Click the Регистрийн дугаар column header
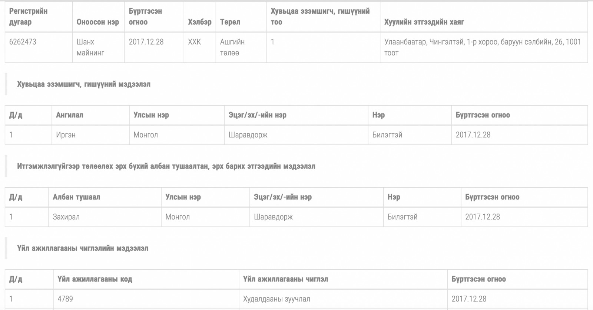The image size is (593, 310). pos(28,17)
